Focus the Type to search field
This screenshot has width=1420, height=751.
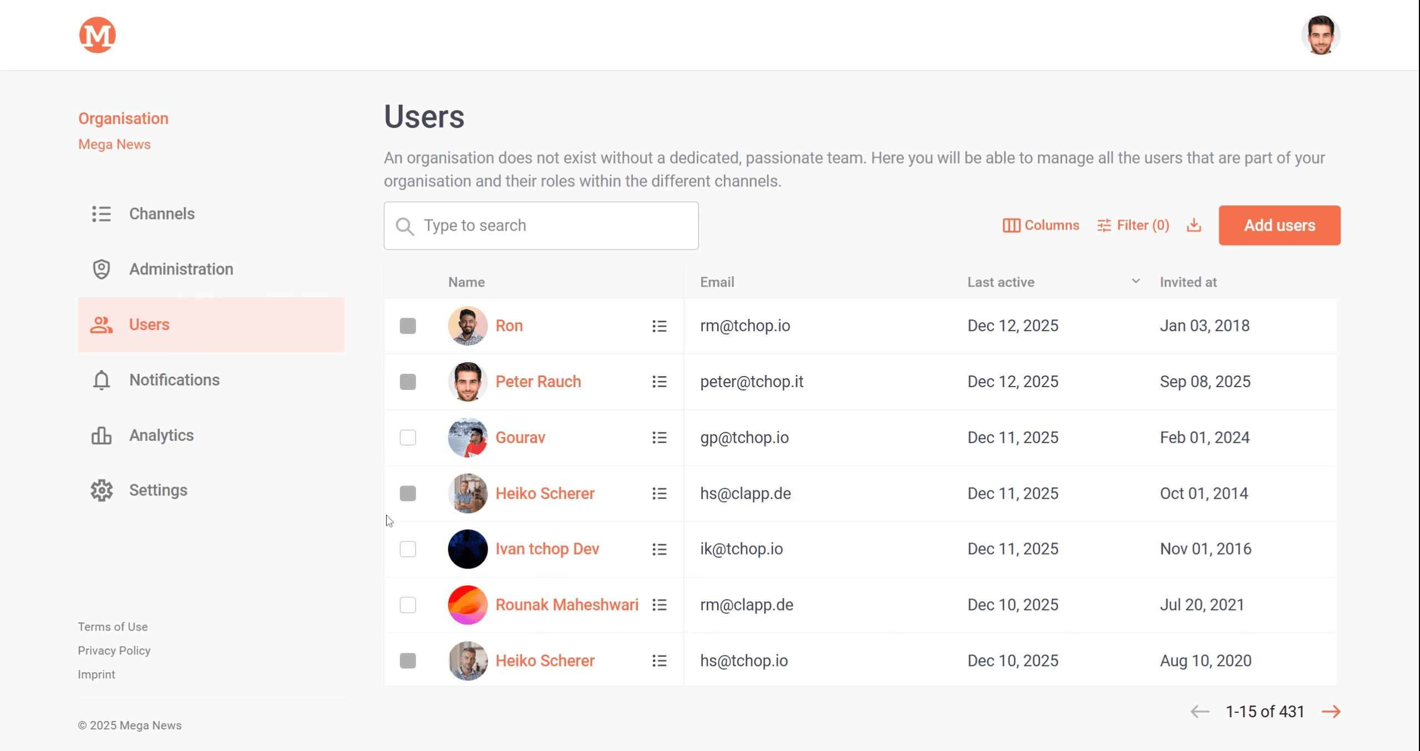pos(555,226)
